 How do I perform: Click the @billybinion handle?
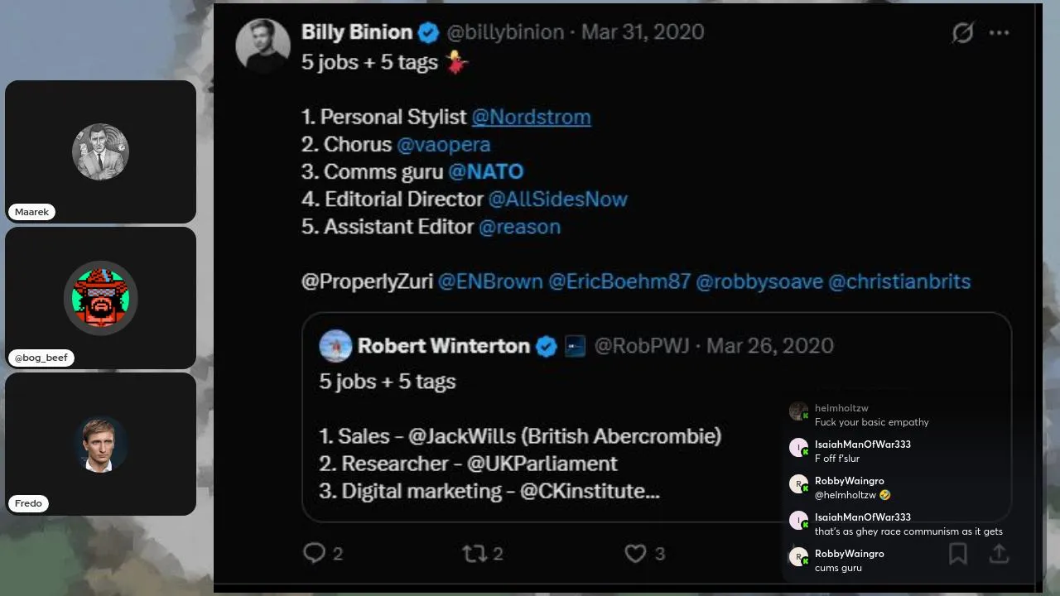tap(505, 32)
